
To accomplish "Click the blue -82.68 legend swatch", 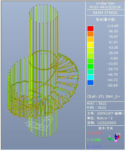I will tap(90, 82).
